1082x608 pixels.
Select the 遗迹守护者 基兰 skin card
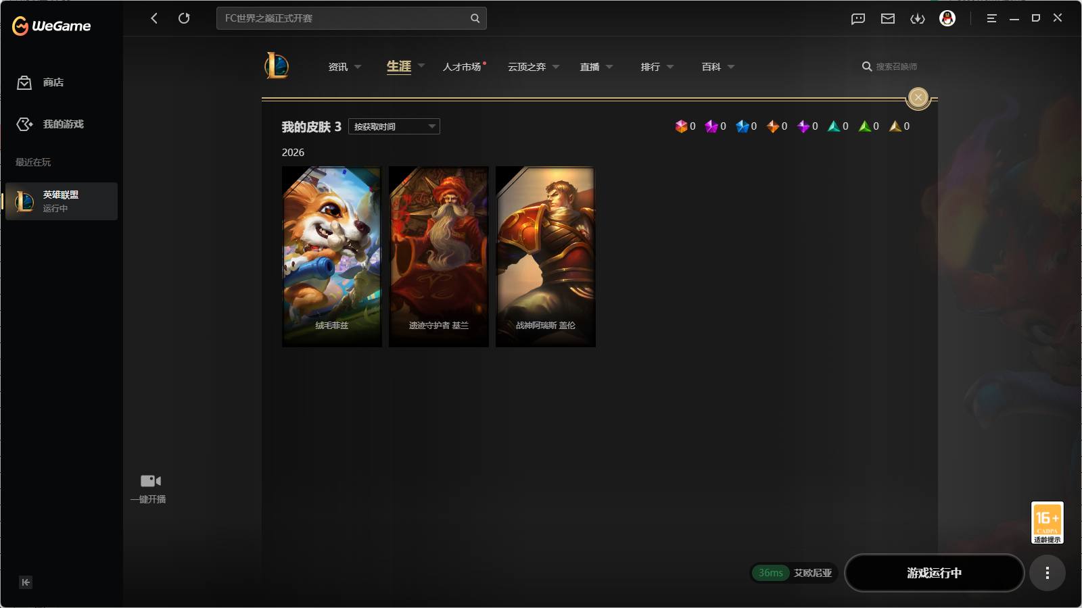click(439, 257)
